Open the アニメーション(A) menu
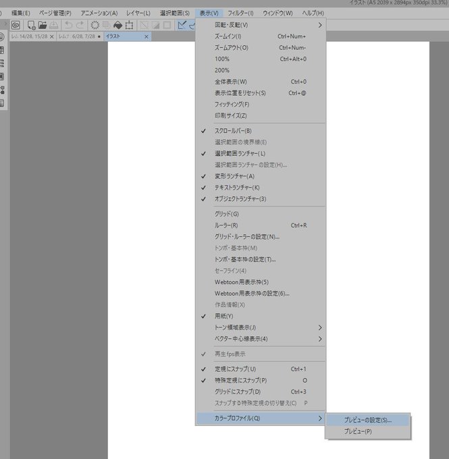Image resolution: width=449 pixels, height=459 pixels. (99, 13)
